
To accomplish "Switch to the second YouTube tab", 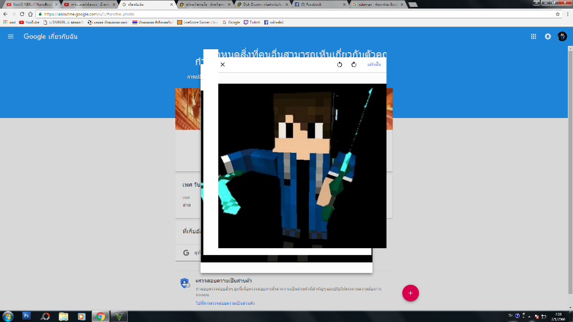I will pos(89,5).
